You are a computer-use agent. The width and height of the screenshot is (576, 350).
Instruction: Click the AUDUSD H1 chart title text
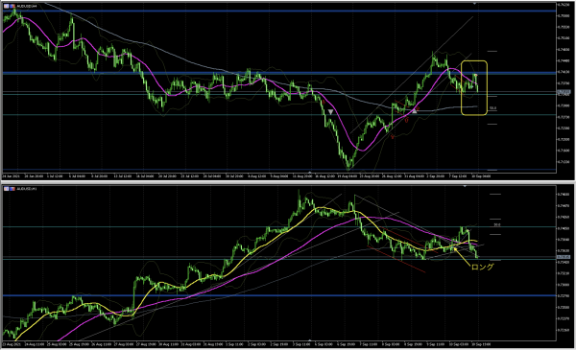pos(27,189)
